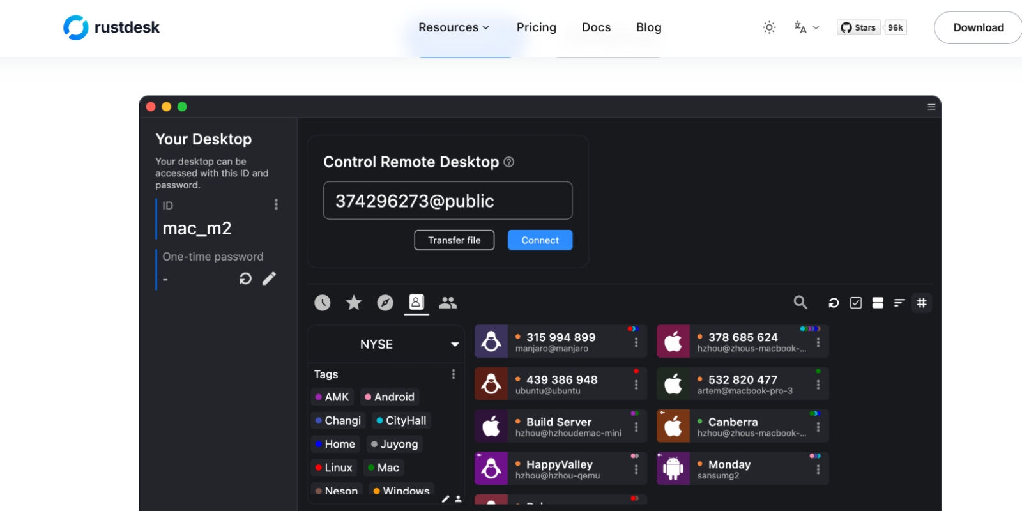The height and width of the screenshot is (511, 1022).
Task: Open the hamburger menu in app window
Action: coord(931,107)
